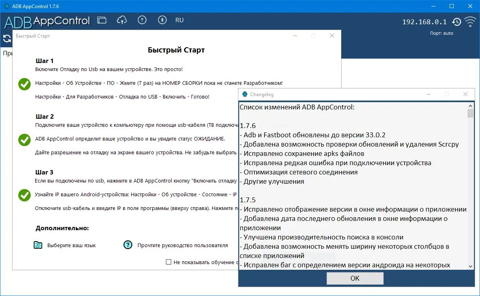Click the Changelog scrollbar thumb
The image size is (480, 296).
(x=471, y=113)
